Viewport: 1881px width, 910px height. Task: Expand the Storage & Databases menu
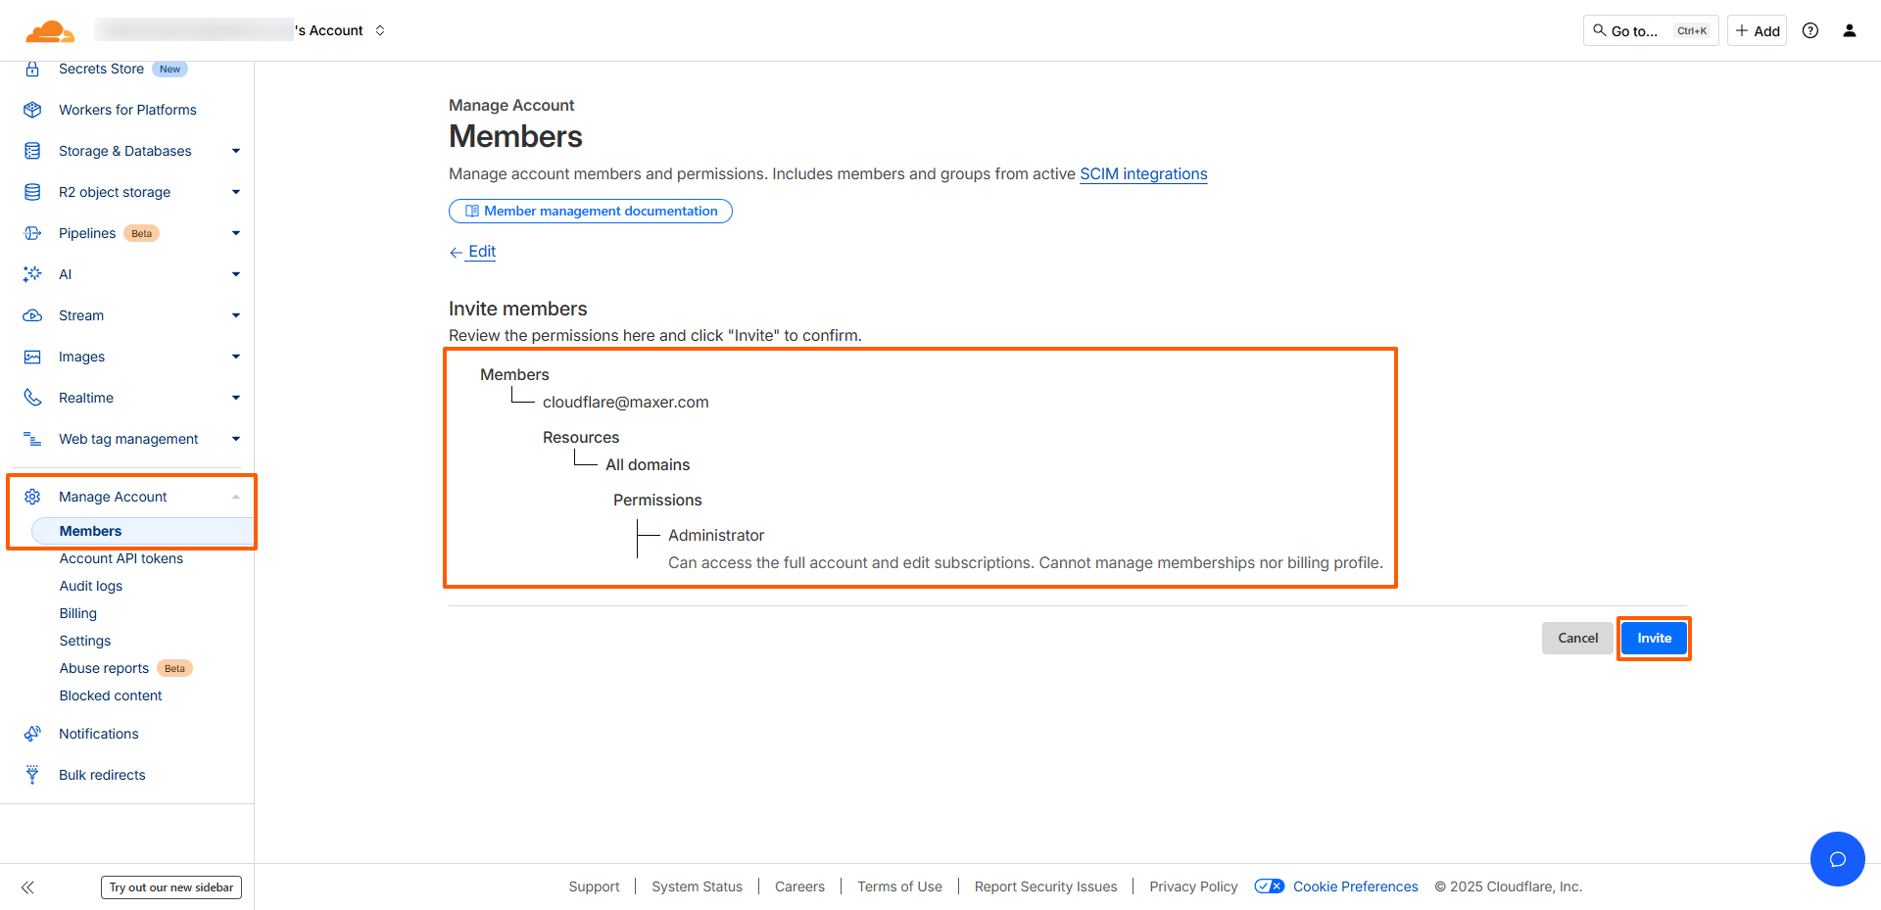pos(235,151)
